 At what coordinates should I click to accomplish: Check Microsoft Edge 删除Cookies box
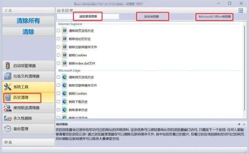[x=58, y=94]
